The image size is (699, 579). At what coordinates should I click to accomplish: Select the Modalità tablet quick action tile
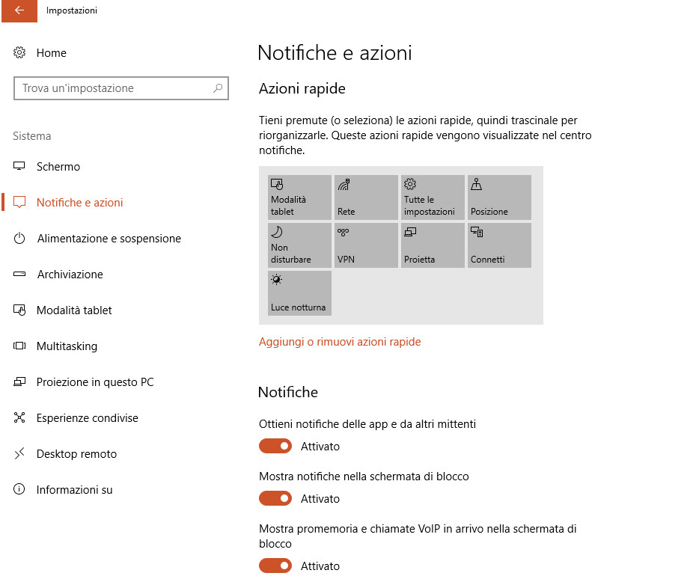(299, 197)
